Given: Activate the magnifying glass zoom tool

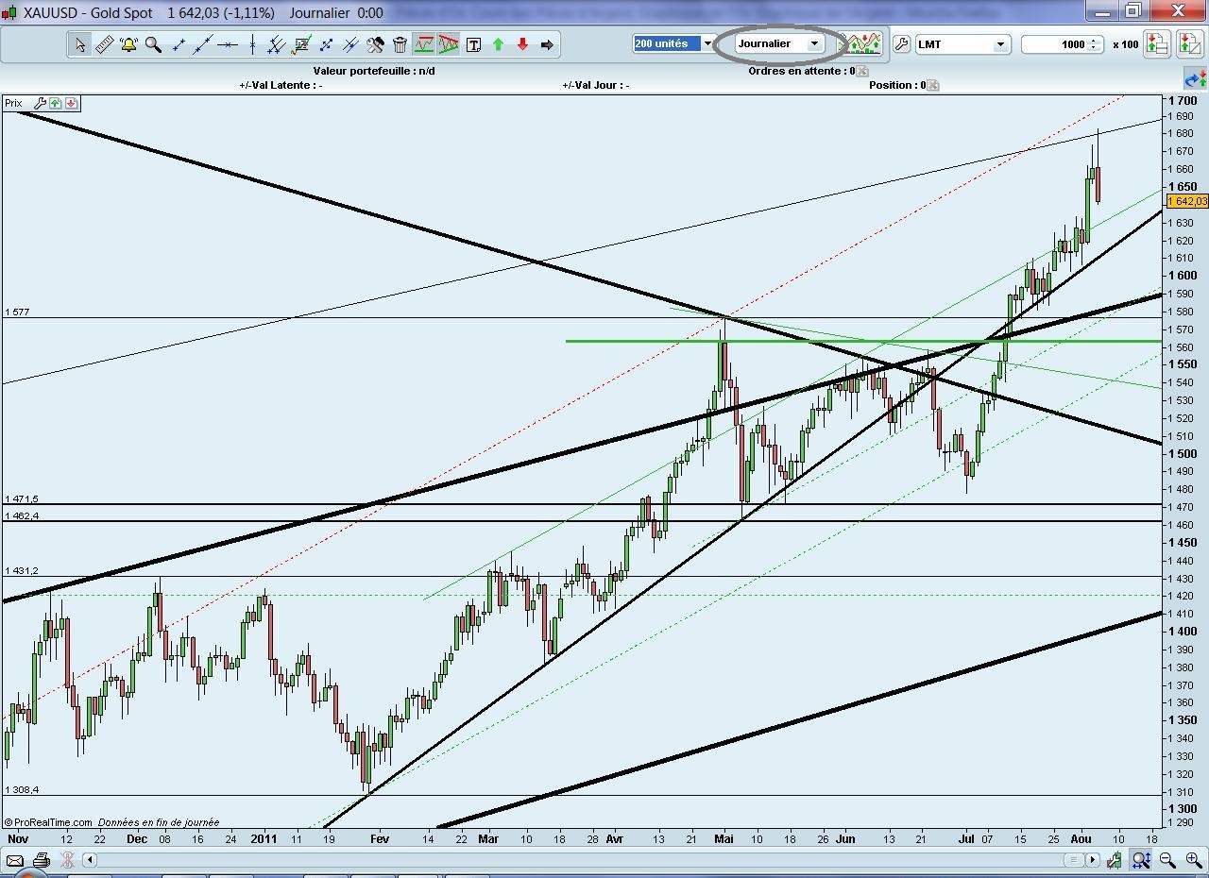Looking at the screenshot, I should [153, 44].
